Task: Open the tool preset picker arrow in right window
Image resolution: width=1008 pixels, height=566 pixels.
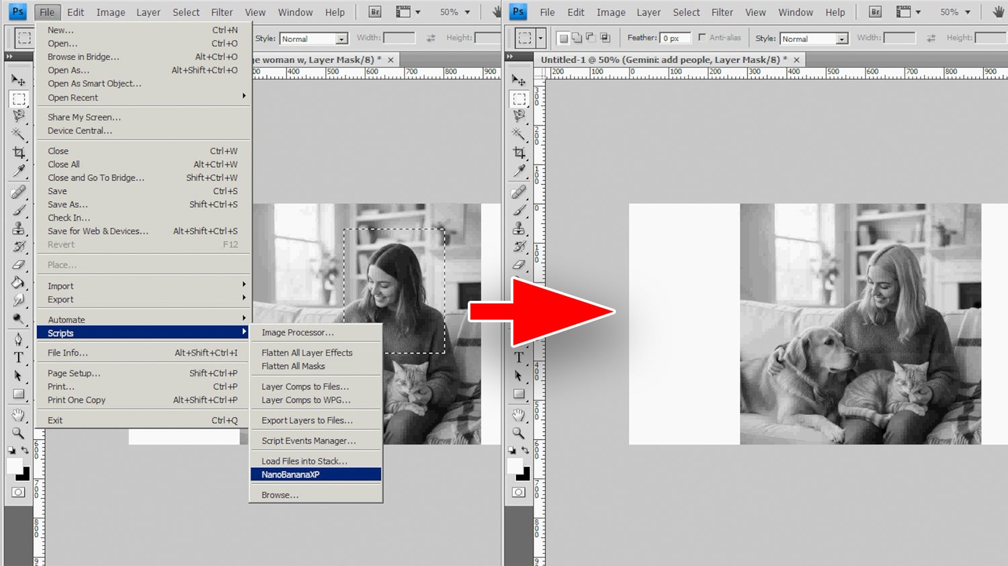Action: click(541, 38)
